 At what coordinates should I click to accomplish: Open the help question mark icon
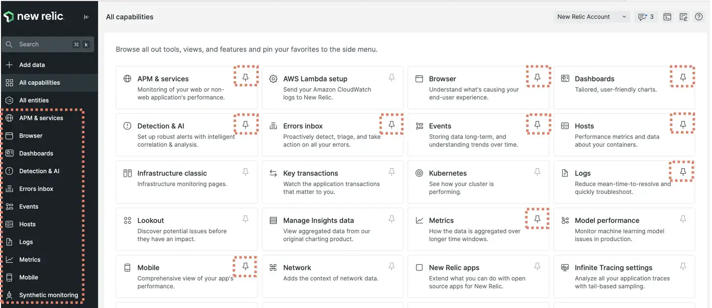click(x=699, y=17)
